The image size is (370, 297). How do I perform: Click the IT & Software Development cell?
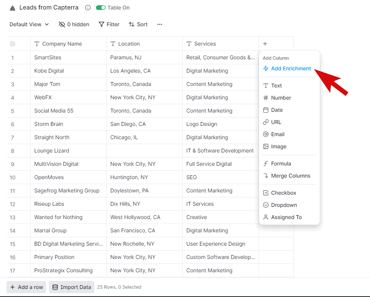tap(221, 151)
